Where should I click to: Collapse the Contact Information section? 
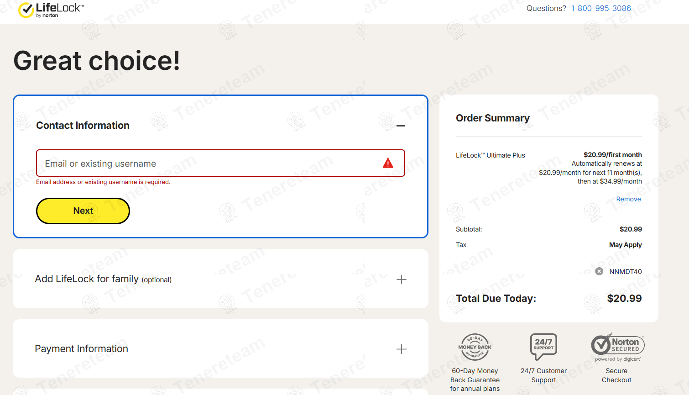pyautogui.click(x=401, y=126)
